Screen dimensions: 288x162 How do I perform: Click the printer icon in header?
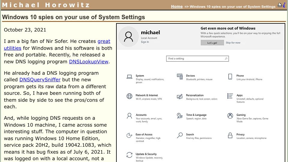pos(280,5)
